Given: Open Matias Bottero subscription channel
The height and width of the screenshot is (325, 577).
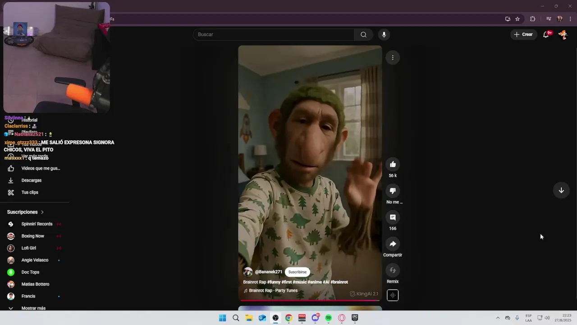Looking at the screenshot, I should tap(34, 284).
